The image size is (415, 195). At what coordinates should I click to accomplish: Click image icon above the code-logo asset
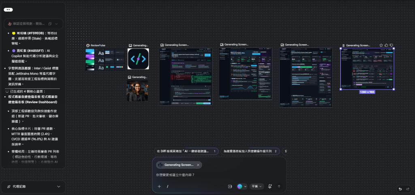130,45
